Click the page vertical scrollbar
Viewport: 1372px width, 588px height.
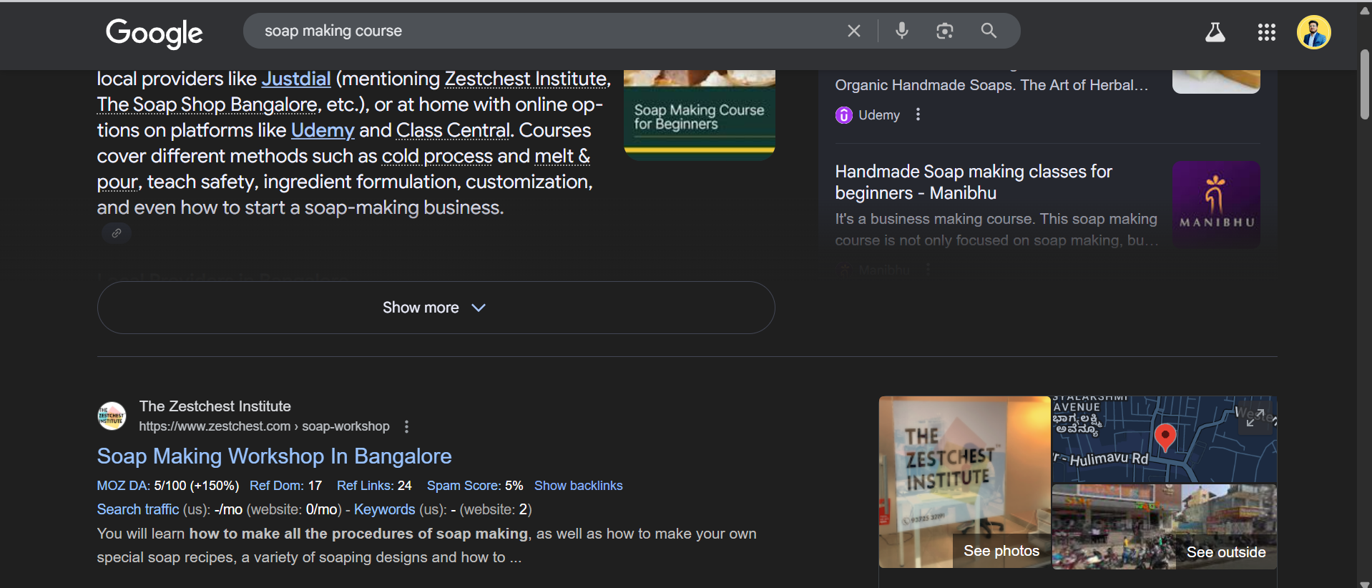(x=1365, y=86)
